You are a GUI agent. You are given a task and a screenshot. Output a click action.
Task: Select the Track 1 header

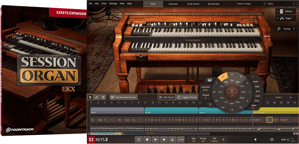(278, 97)
